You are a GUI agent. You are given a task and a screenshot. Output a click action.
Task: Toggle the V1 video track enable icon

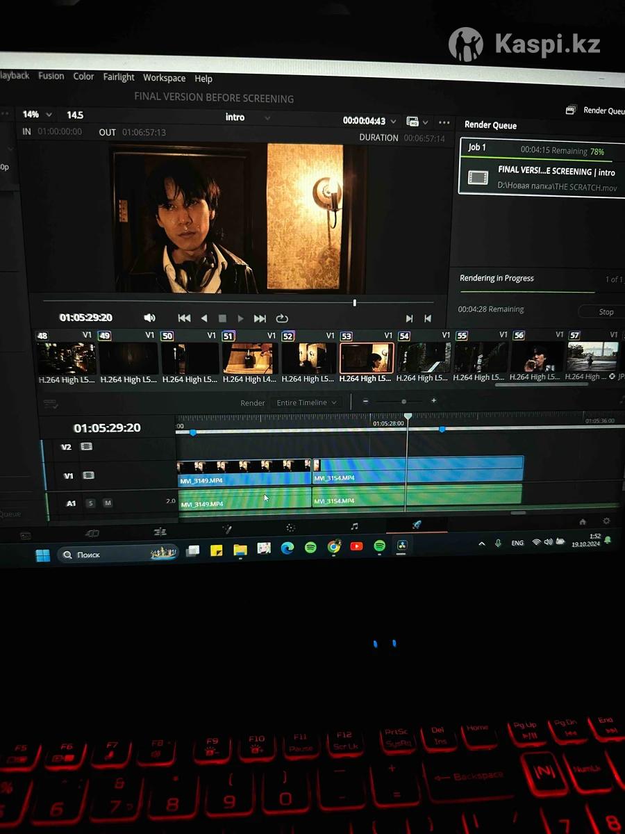pyautogui.click(x=88, y=475)
